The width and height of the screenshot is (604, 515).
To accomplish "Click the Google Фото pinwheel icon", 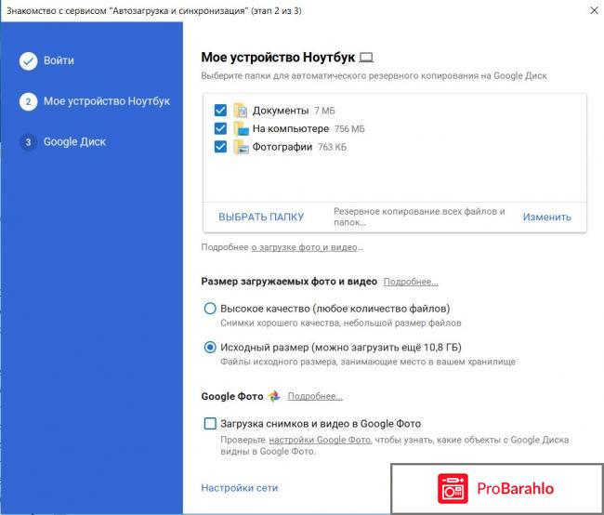I will [274, 396].
